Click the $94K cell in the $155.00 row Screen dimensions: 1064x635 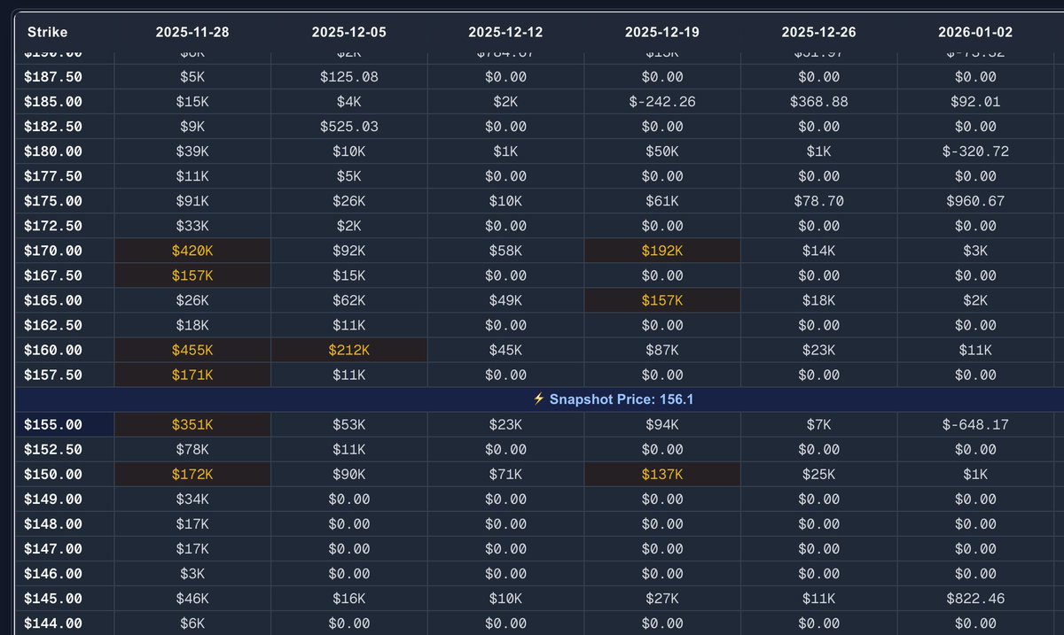[x=662, y=424]
